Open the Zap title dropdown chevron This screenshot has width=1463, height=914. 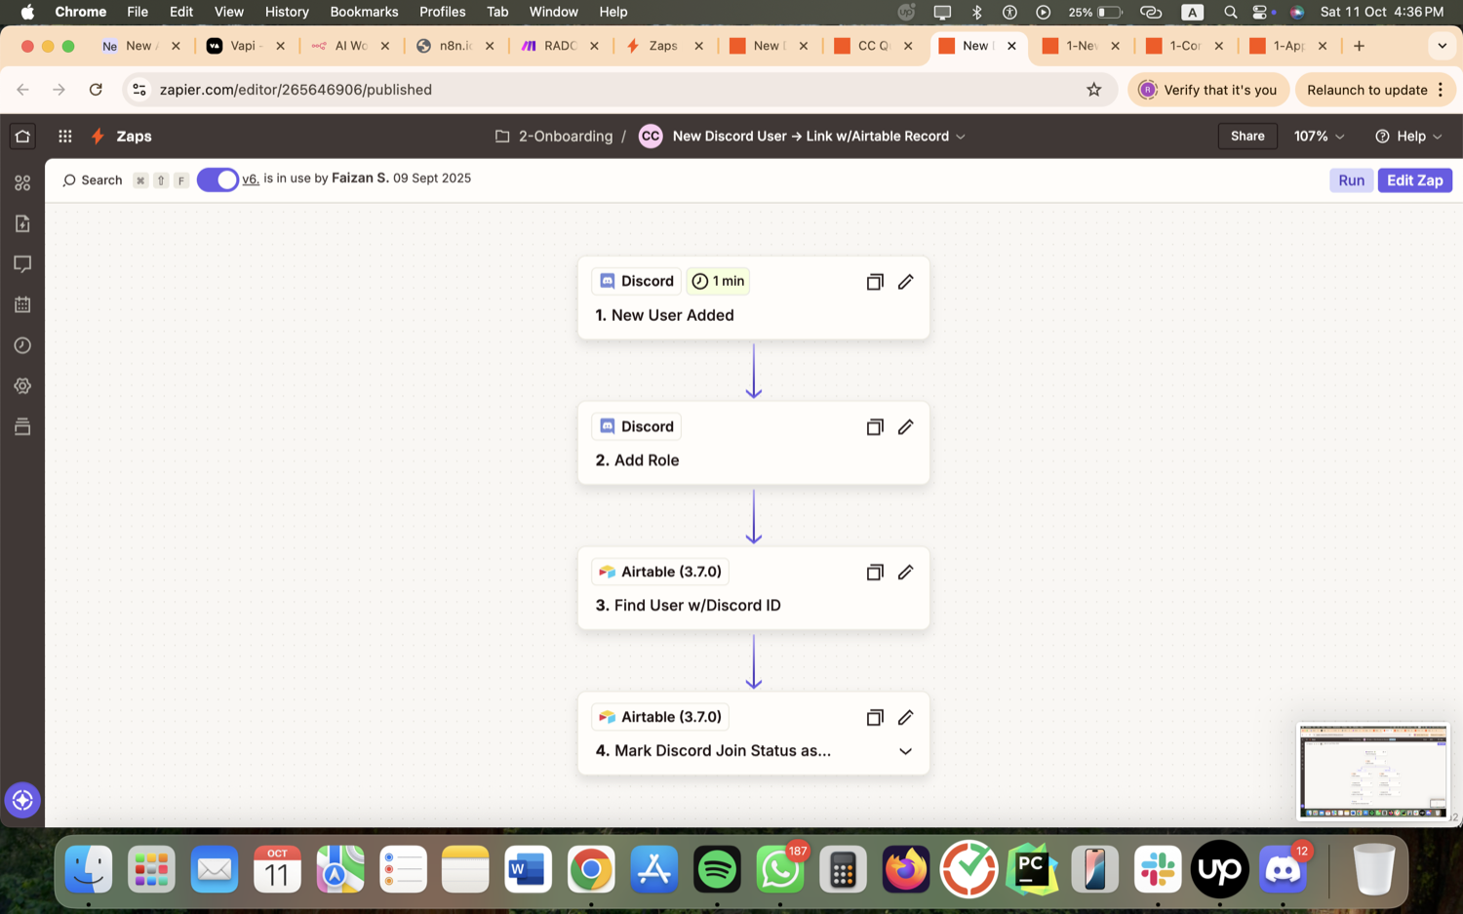(961, 137)
